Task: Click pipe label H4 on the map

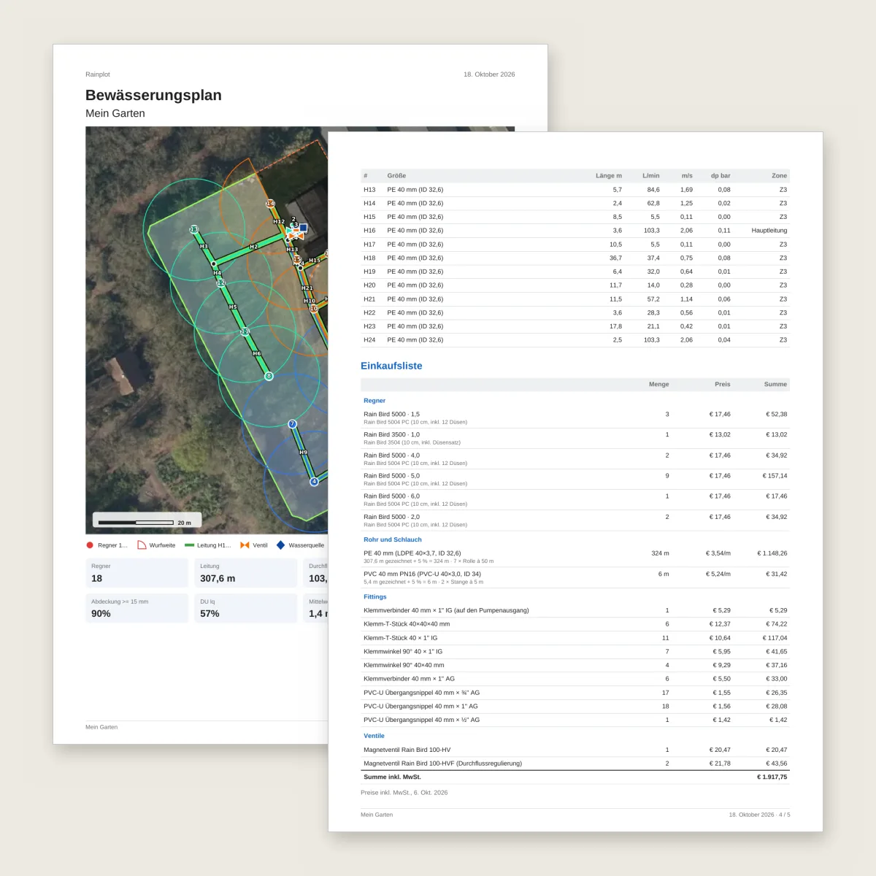Action: point(217,273)
